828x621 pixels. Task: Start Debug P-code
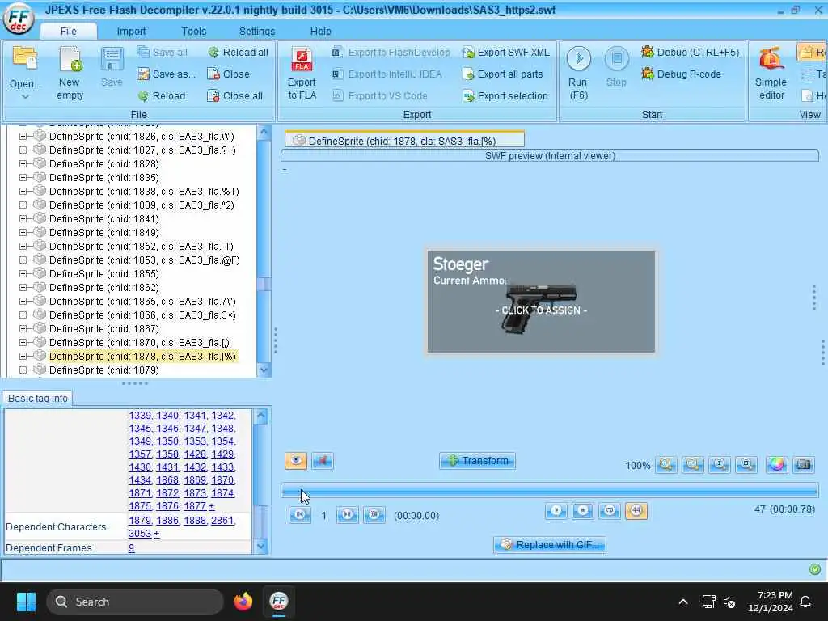[681, 74]
